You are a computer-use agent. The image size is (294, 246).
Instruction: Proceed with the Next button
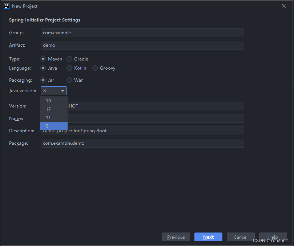click(208, 237)
